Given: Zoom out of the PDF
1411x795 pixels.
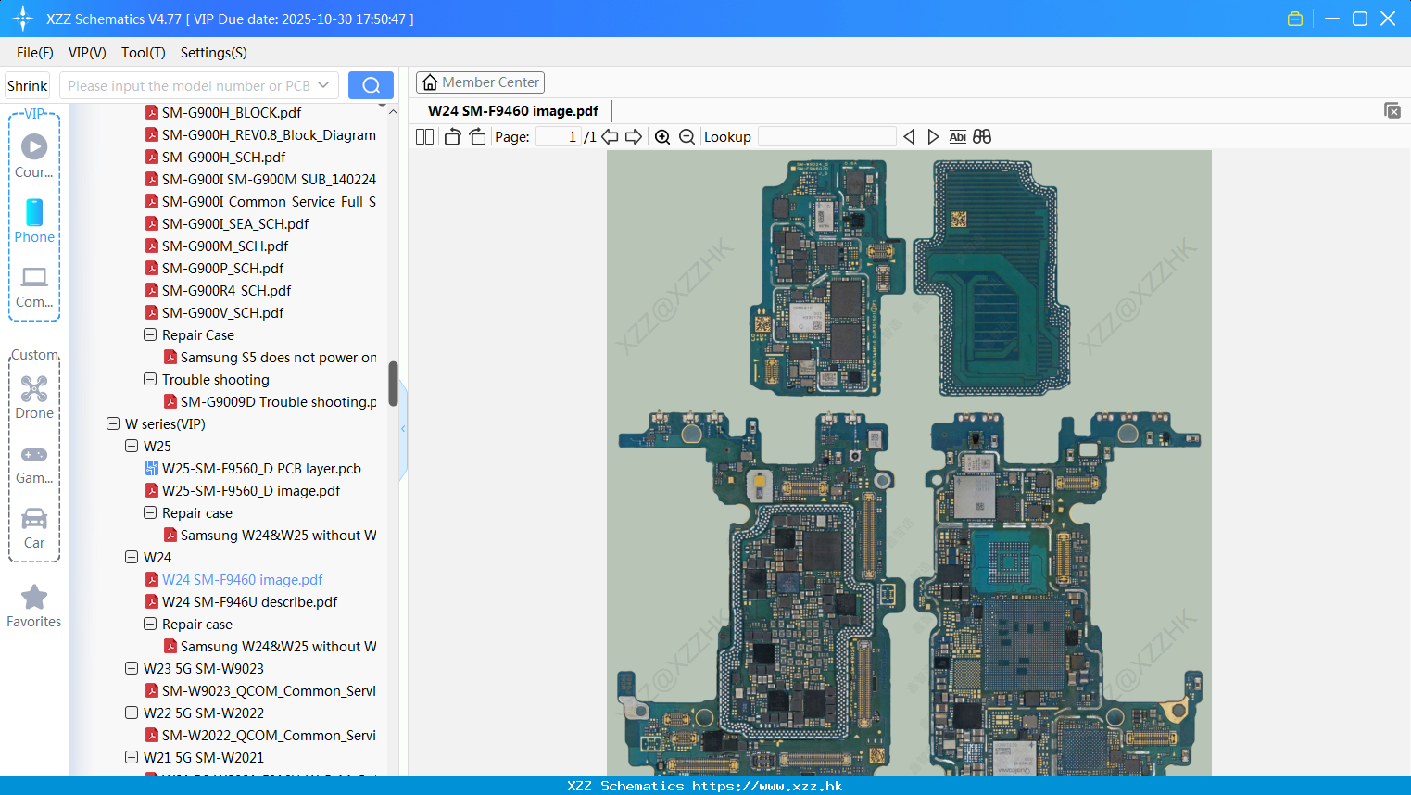Looking at the screenshot, I should coord(687,136).
